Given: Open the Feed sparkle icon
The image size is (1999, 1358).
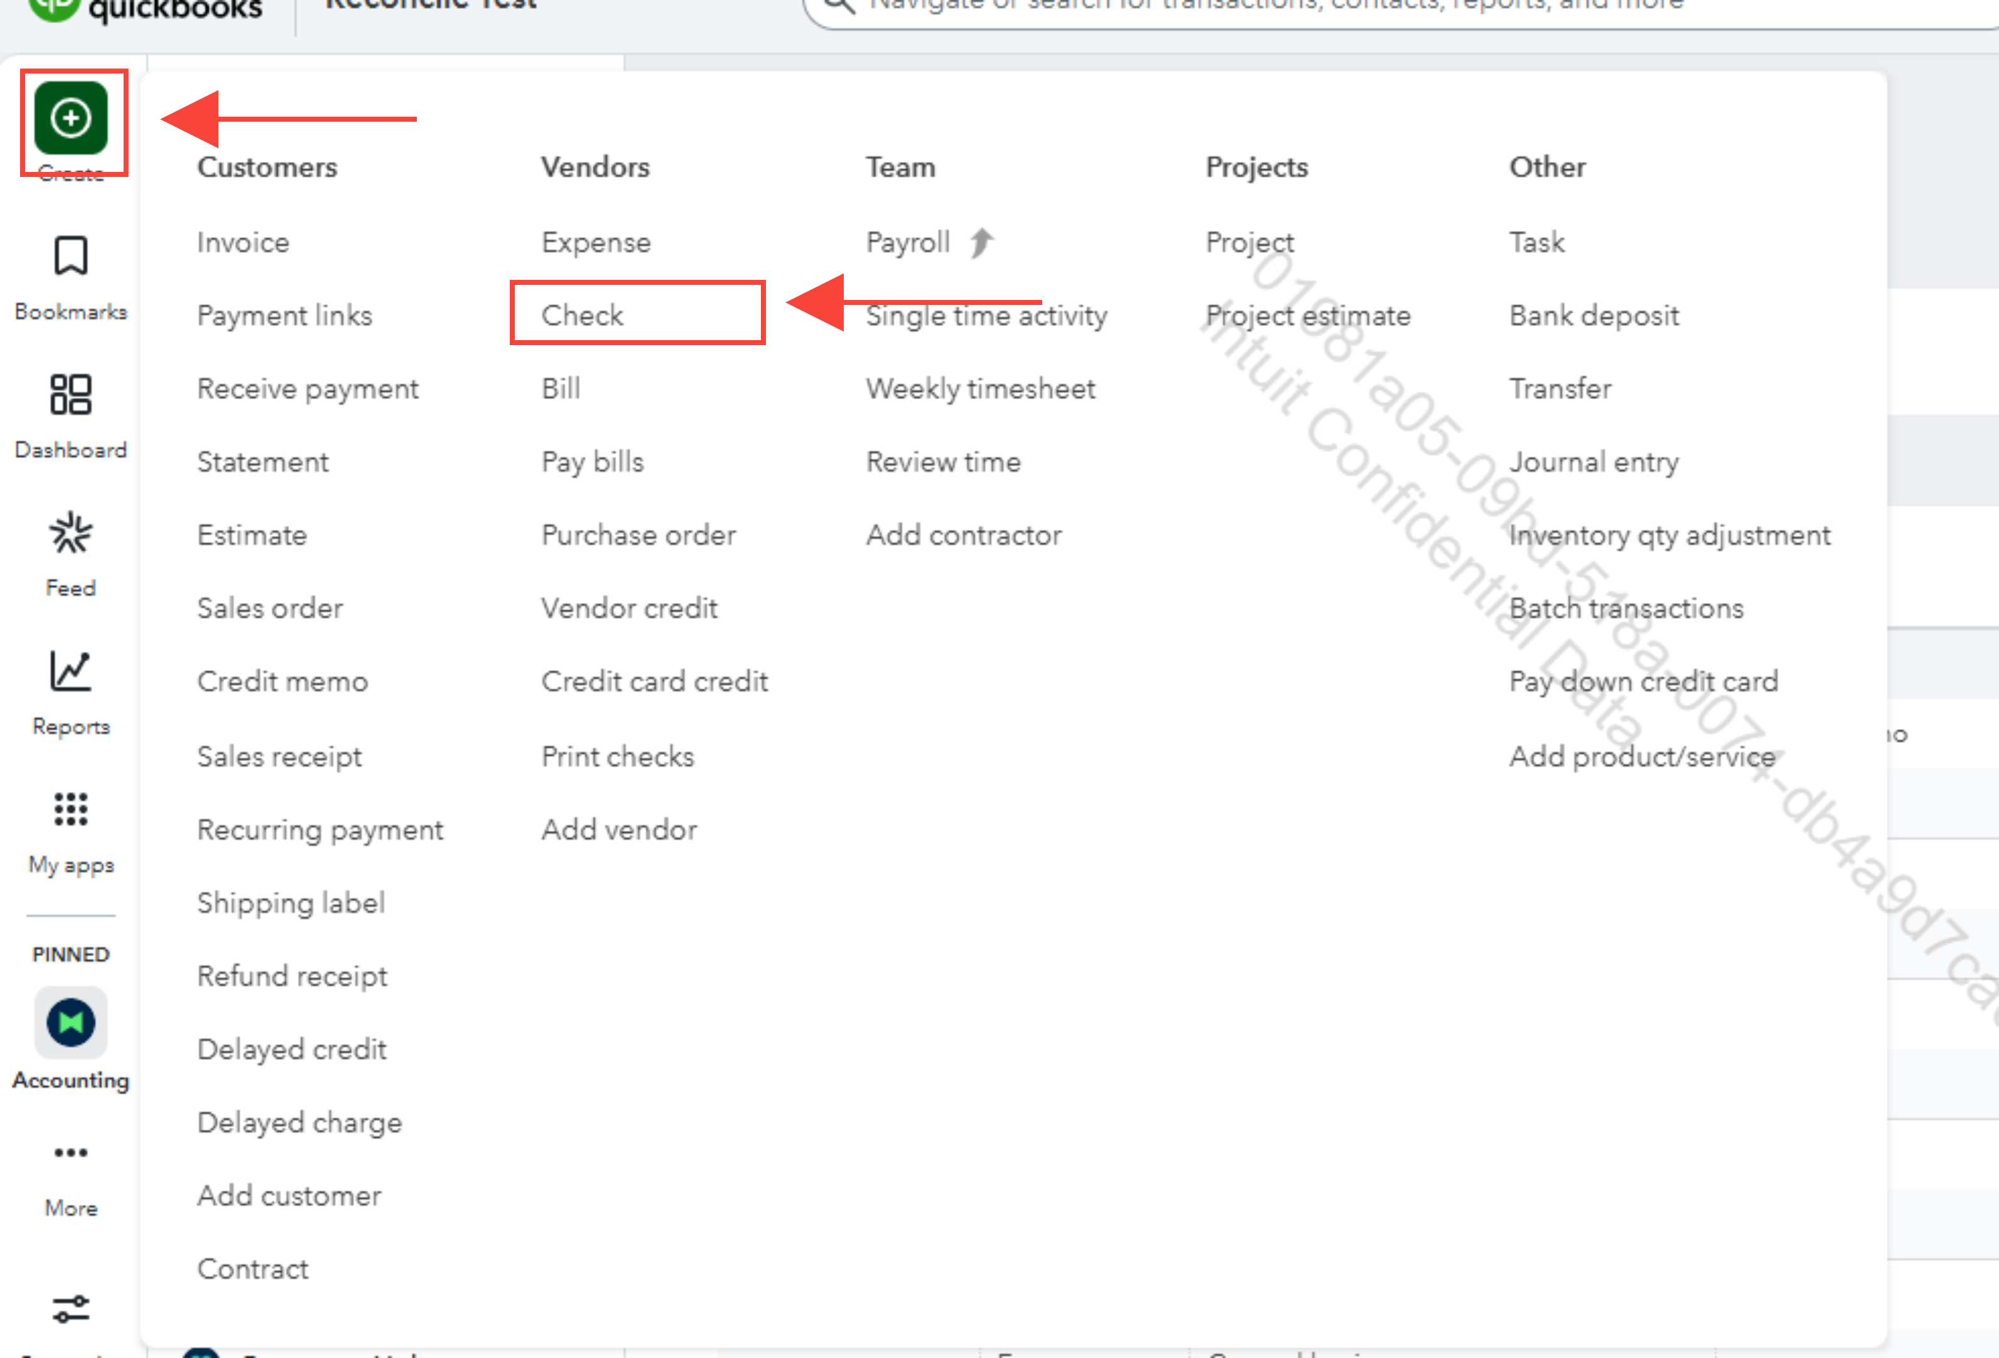Looking at the screenshot, I should point(70,533).
